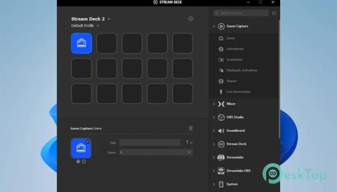Image resolution: width=337 pixels, height=192 pixels.
Task: Expand the System category
Action: (x=214, y=184)
